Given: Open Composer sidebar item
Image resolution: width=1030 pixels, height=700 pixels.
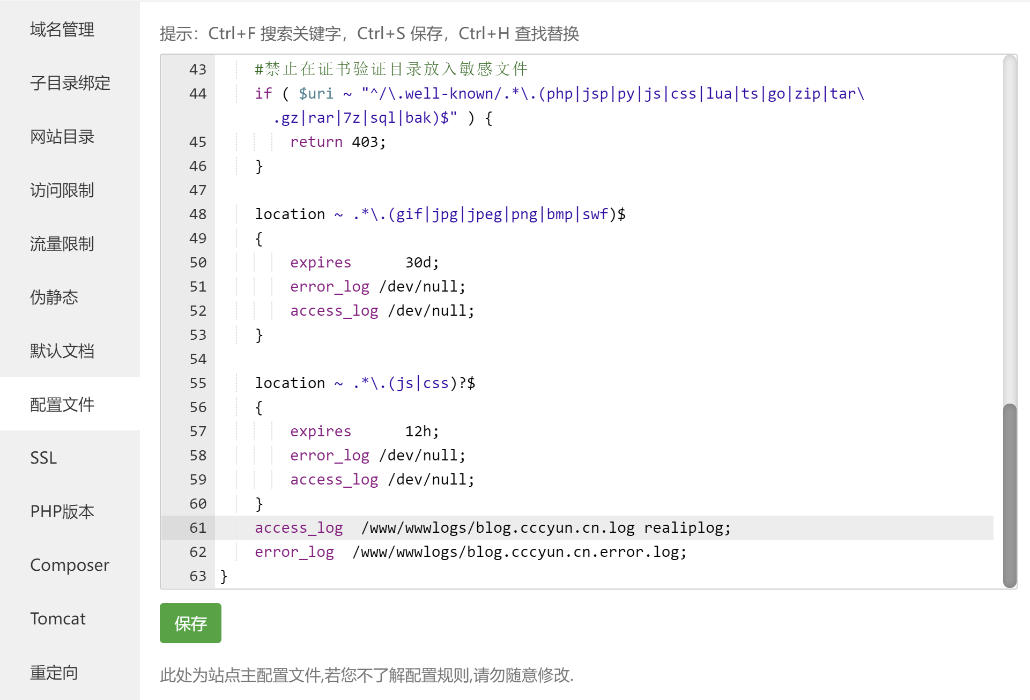Looking at the screenshot, I should coord(70,565).
